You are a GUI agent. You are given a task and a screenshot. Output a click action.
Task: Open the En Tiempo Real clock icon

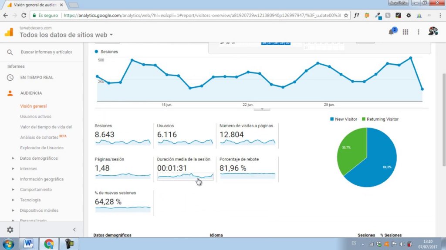click(10, 77)
